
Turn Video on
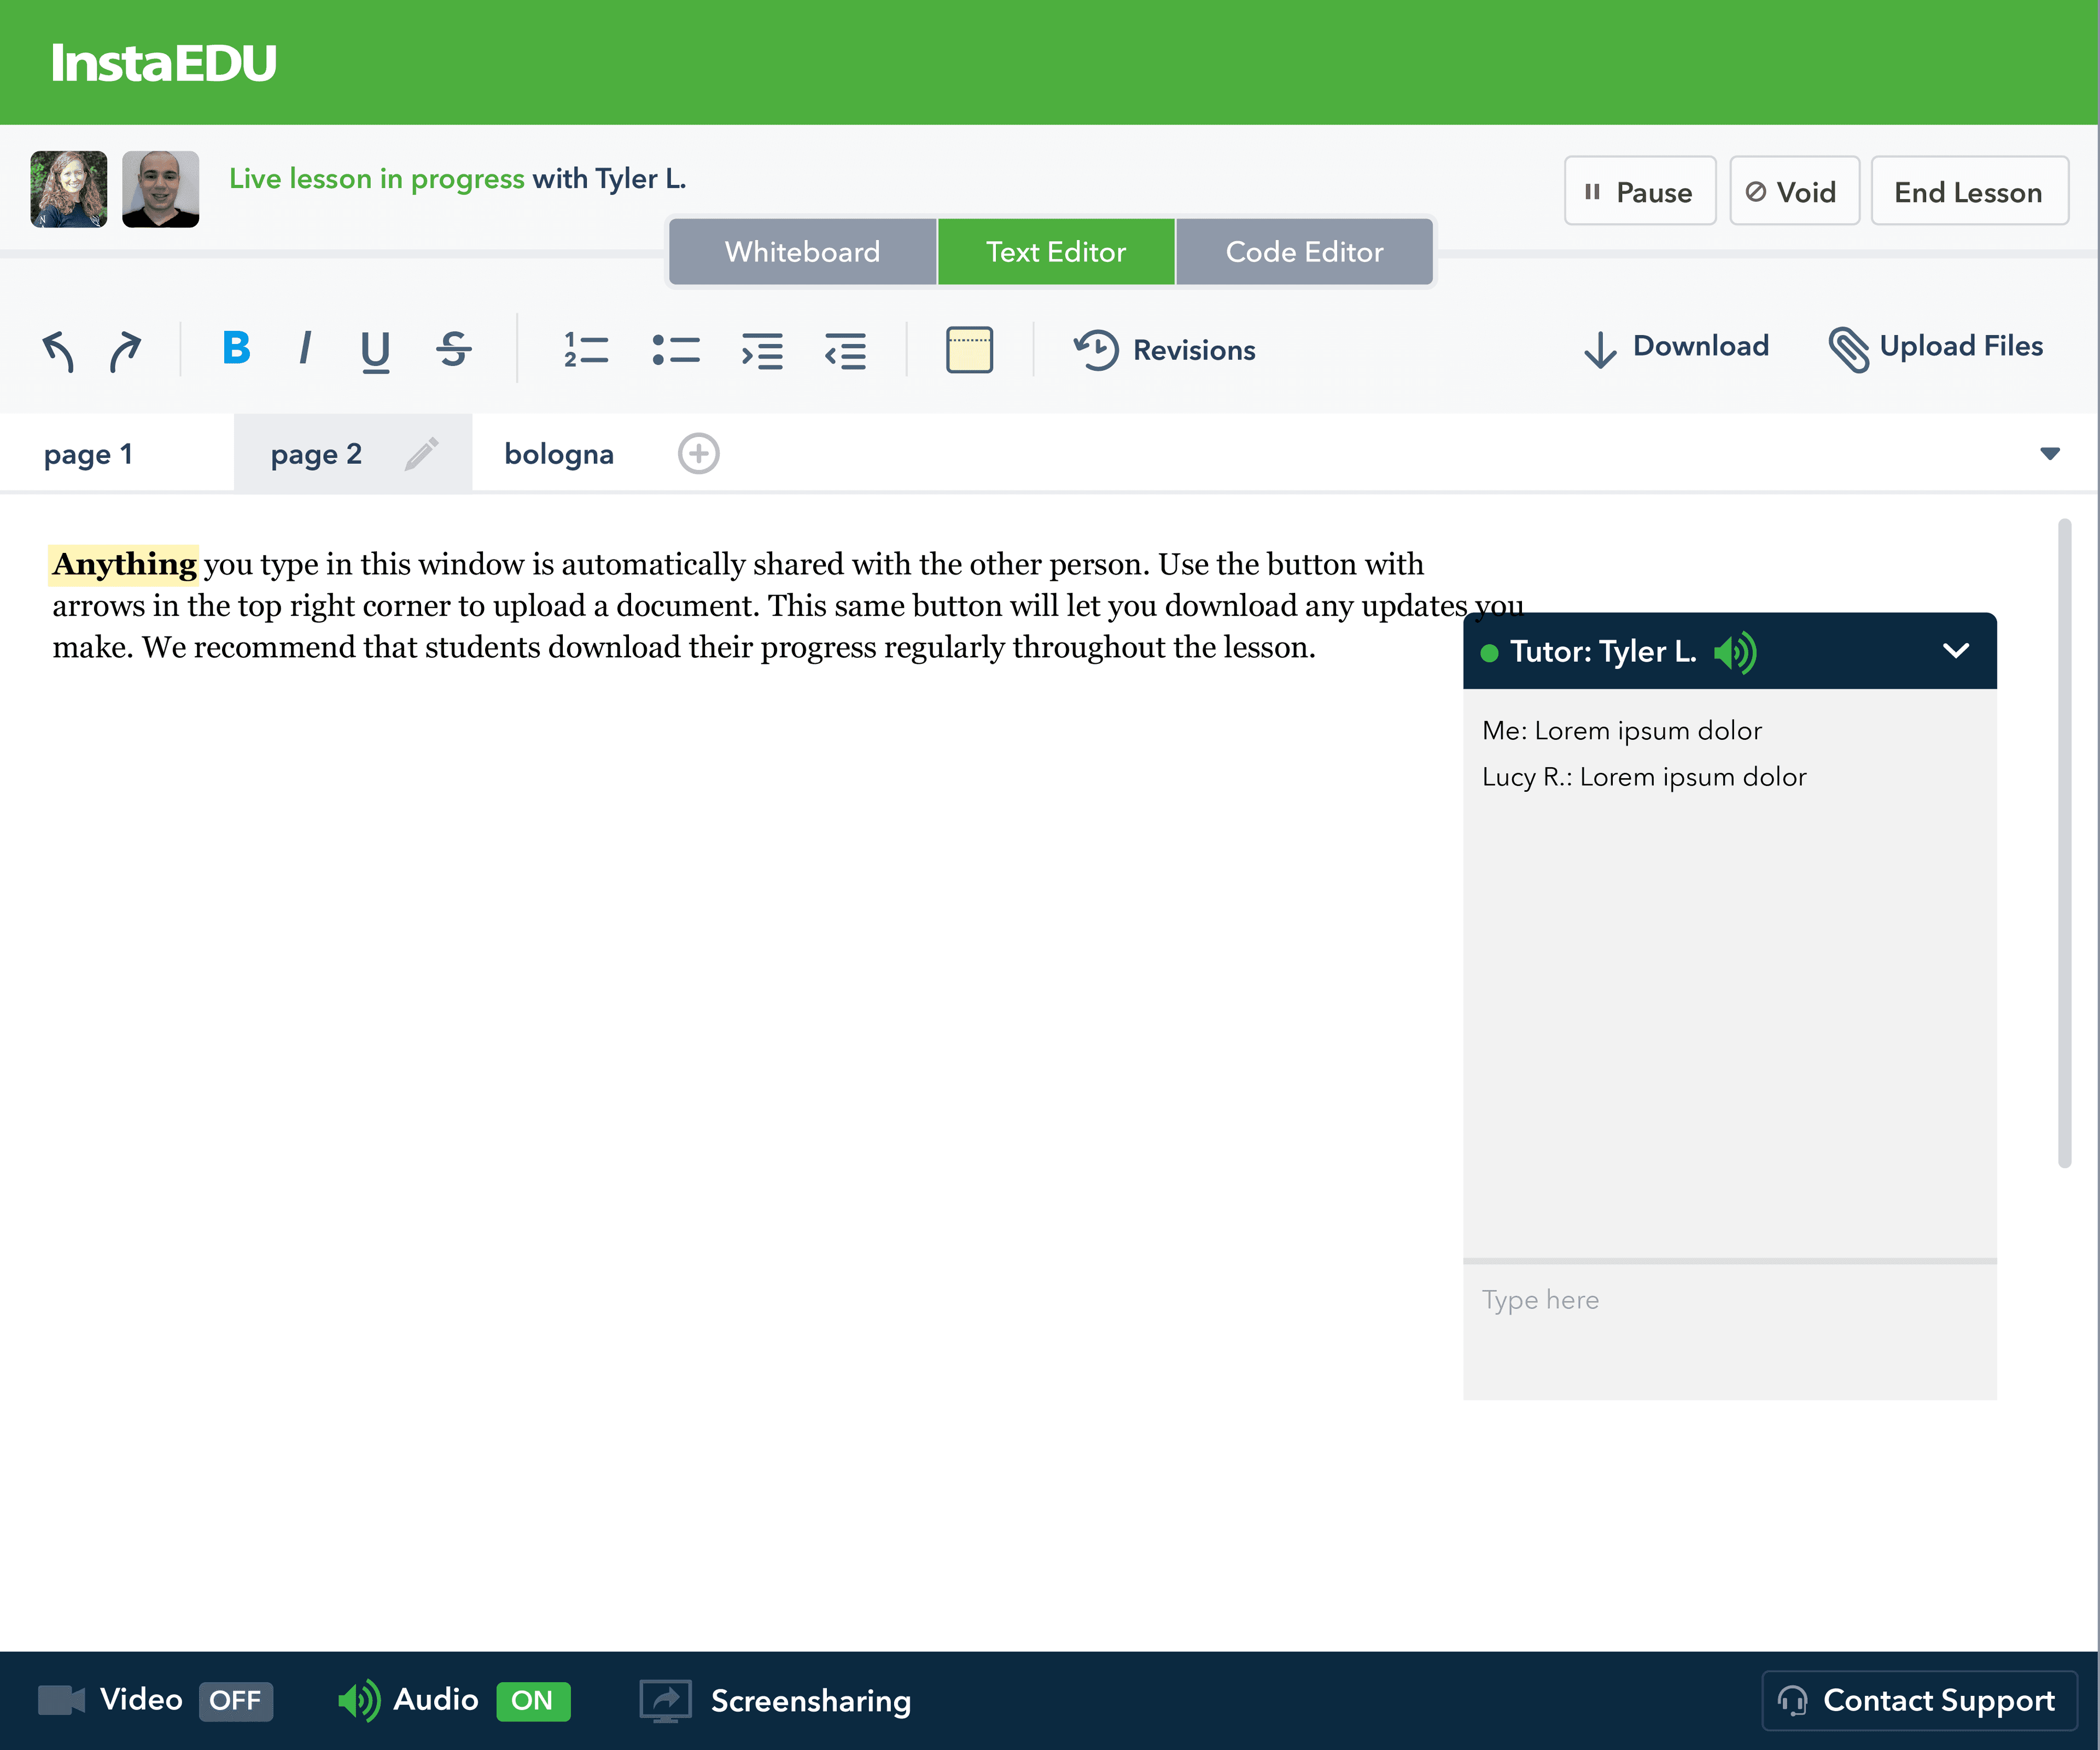235,1700
